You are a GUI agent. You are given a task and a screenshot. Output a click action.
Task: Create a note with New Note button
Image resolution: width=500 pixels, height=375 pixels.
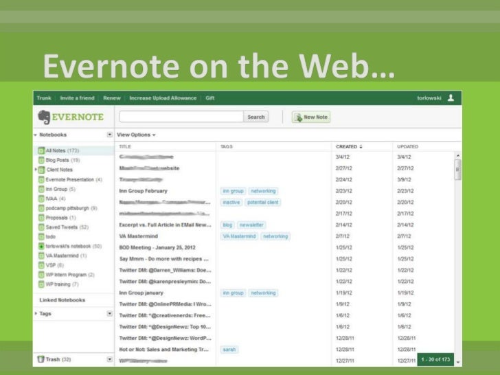coord(311,117)
